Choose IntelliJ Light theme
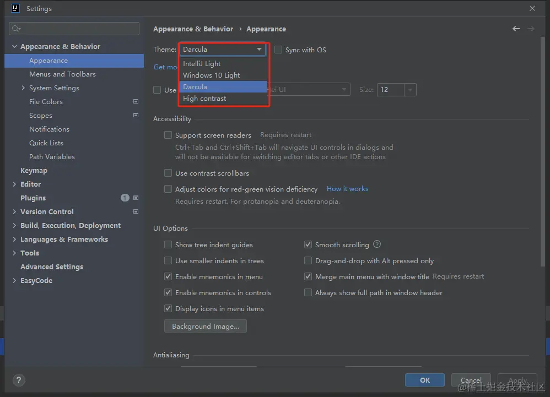Viewport: 550px width, 397px height. pos(223,64)
